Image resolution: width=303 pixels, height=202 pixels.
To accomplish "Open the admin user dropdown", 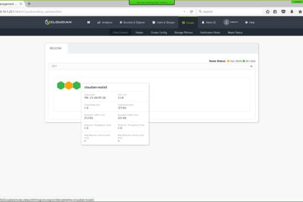I will tap(230, 22).
